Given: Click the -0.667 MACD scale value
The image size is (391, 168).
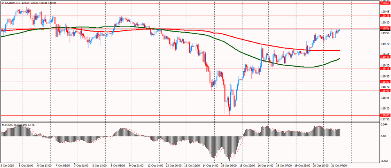Looking at the screenshot, I should (x=384, y=161).
